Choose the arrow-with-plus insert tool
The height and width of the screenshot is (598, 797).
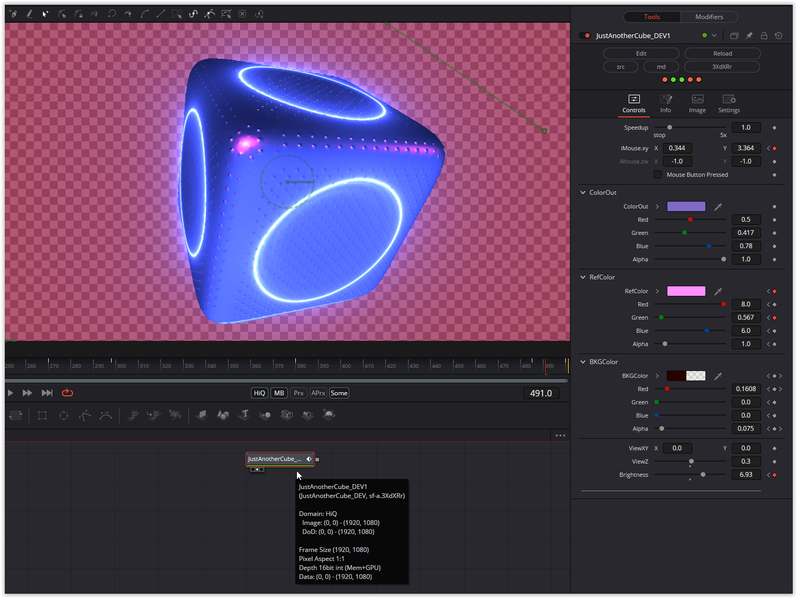pos(46,14)
